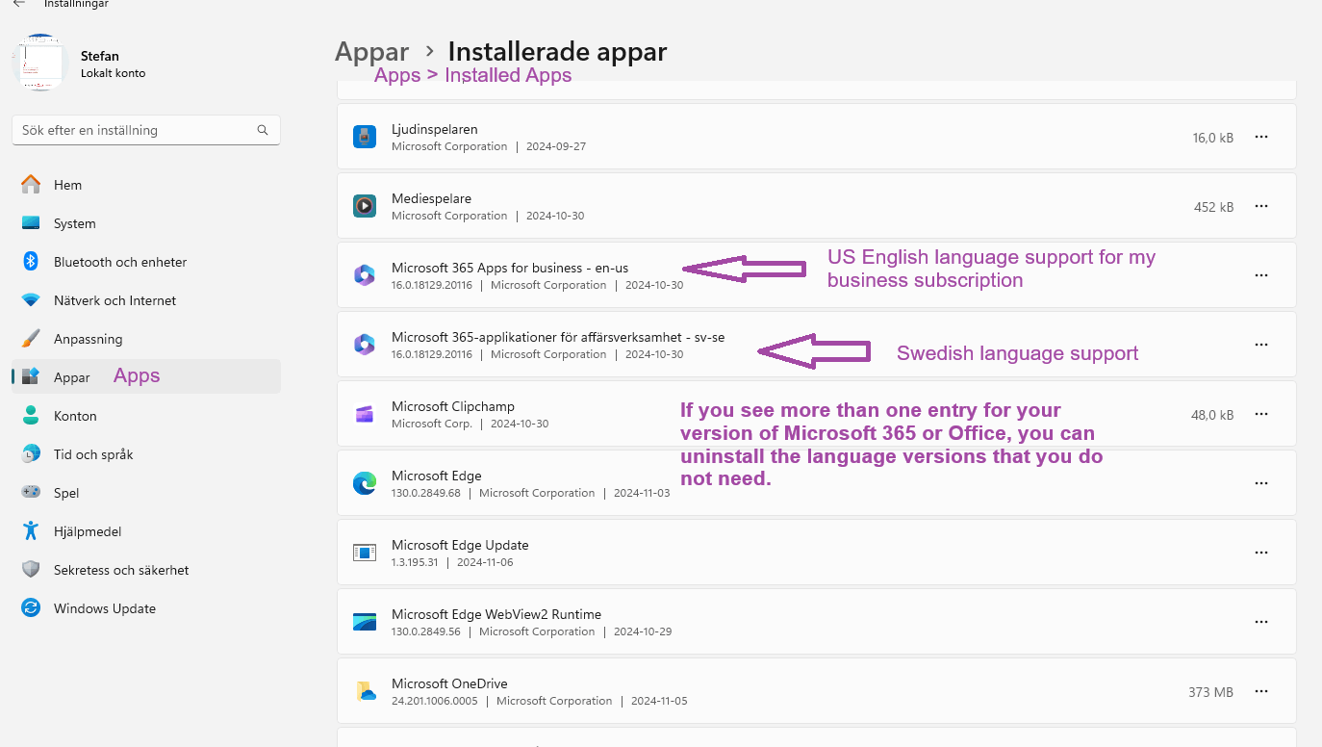Click the Microsoft 365 en-us app icon
1322x747 pixels.
pyautogui.click(x=365, y=275)
